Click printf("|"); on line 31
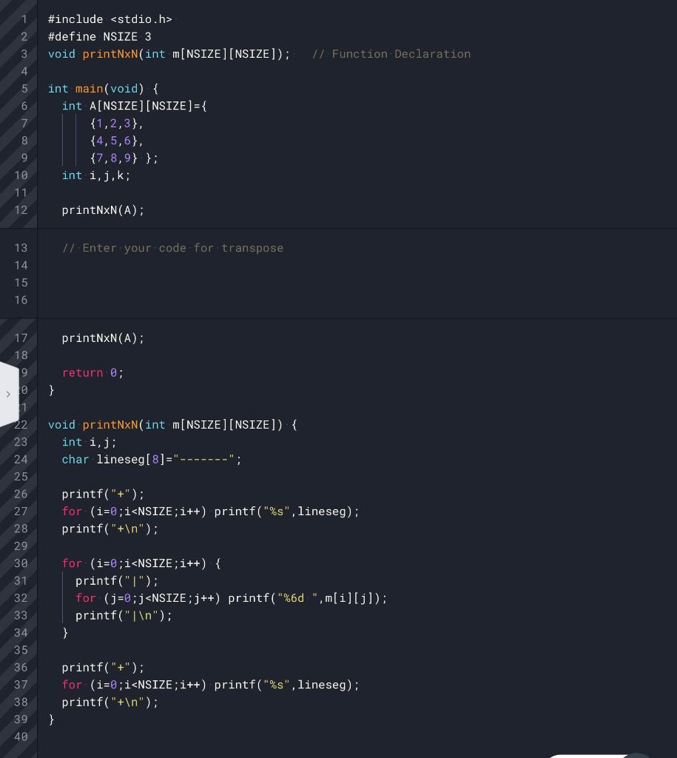The width and height of the screenshot is (677, 758). tap(117, 582)
